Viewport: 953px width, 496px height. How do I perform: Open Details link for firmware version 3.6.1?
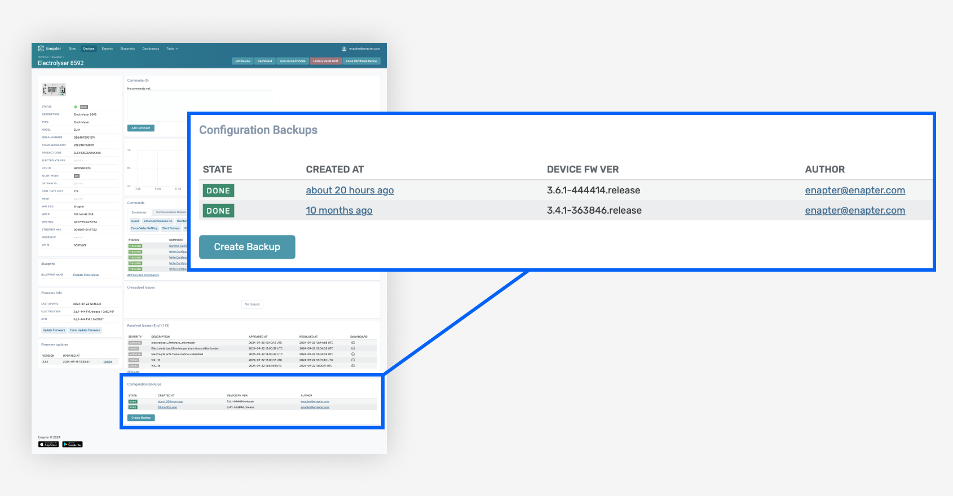pyautogui.click(x=108, y=362)
